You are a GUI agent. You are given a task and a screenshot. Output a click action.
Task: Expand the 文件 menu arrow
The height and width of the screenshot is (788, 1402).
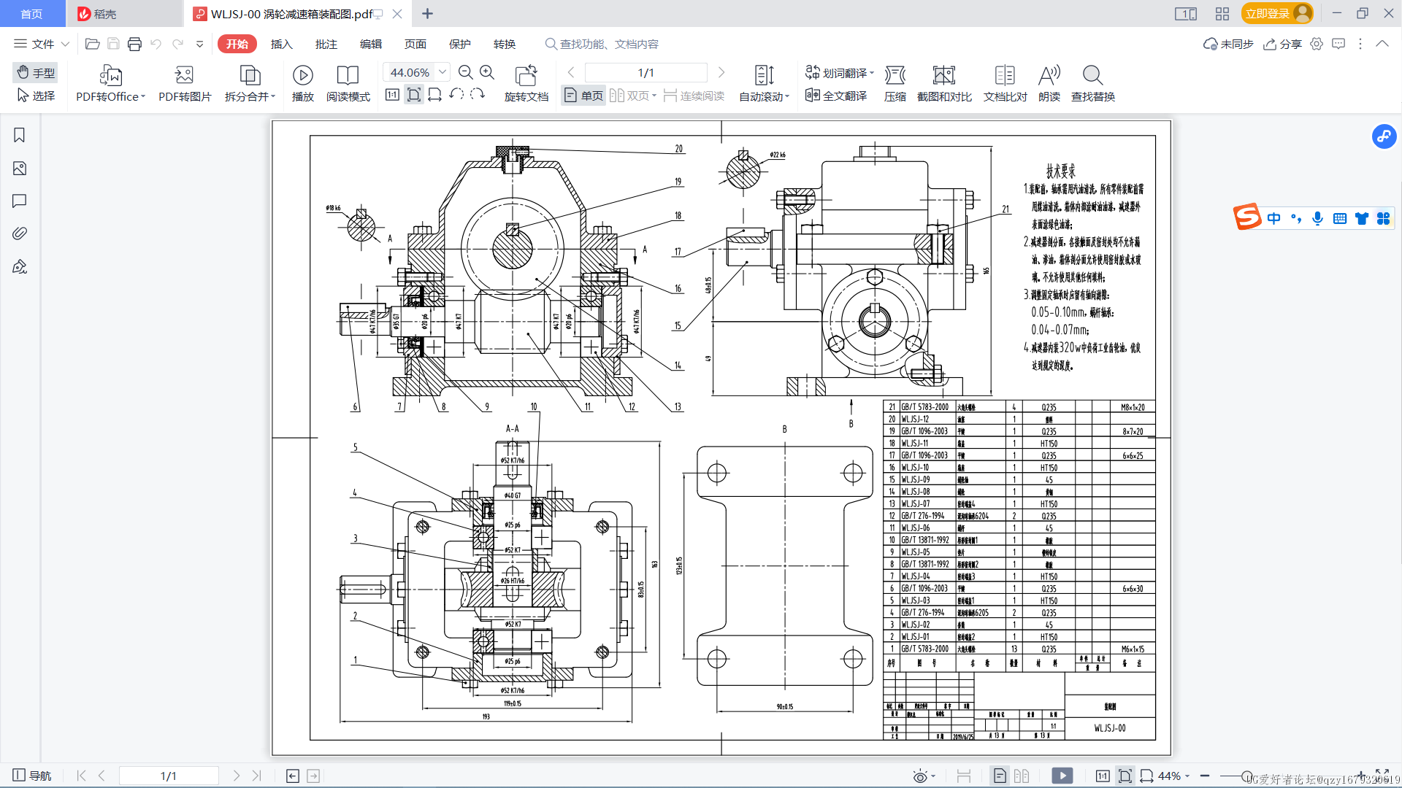coord(65,44)
